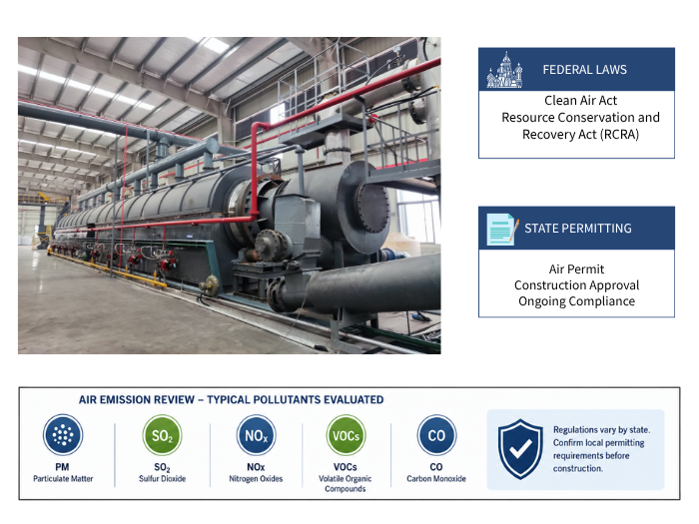Click the blue NOx circle icon
The width and height of the screenshot is (699, 524).
256,435
